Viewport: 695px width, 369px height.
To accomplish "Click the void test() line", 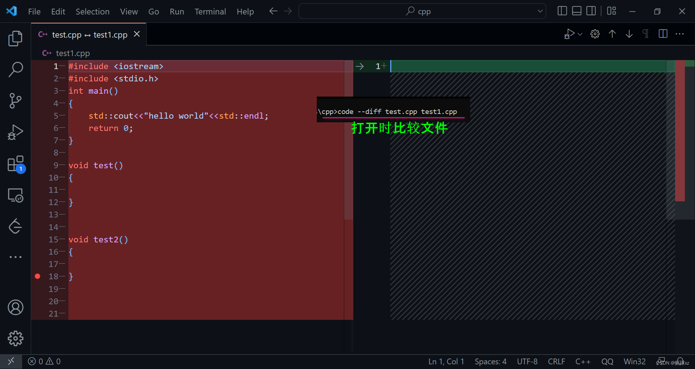I will (96, 166).
